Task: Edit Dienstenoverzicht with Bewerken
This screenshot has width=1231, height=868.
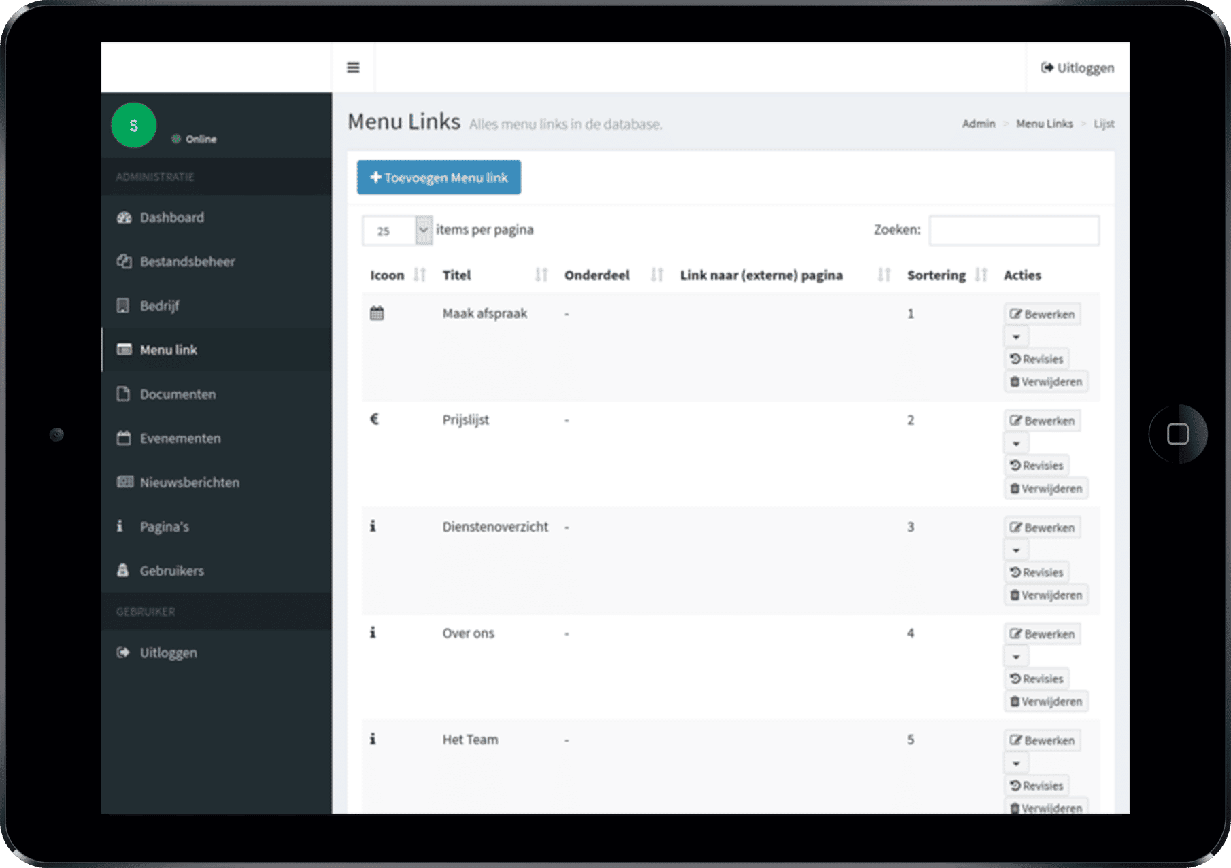Action: click(1042, 527)
